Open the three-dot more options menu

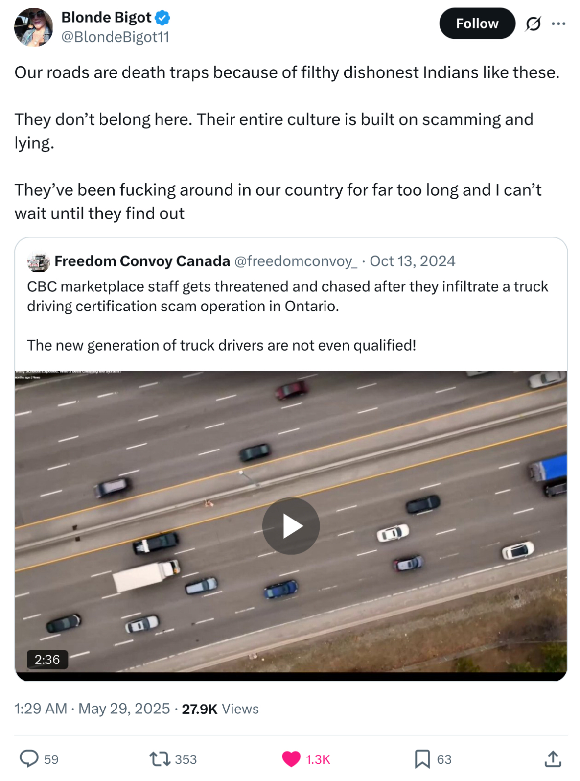(x=558, y=24)
